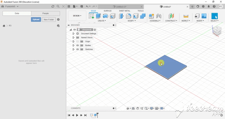The width and height of the screenshot is (225, 119).
Task: Open the DESIGN workspace dropdown
Action: (77, 16)
